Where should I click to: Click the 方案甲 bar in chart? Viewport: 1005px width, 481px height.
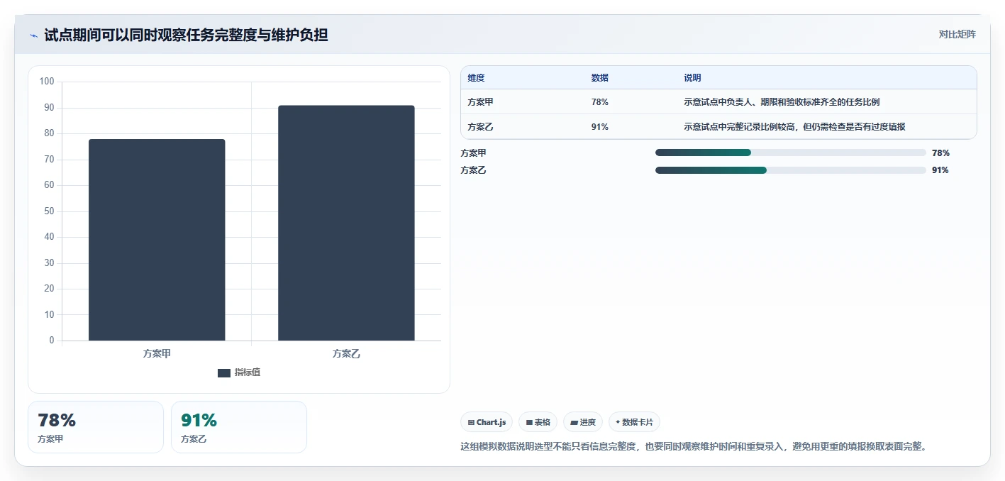(x=157, y=240)
